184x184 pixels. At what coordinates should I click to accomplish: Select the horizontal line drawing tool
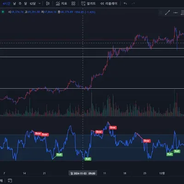[x=175, y=13]
